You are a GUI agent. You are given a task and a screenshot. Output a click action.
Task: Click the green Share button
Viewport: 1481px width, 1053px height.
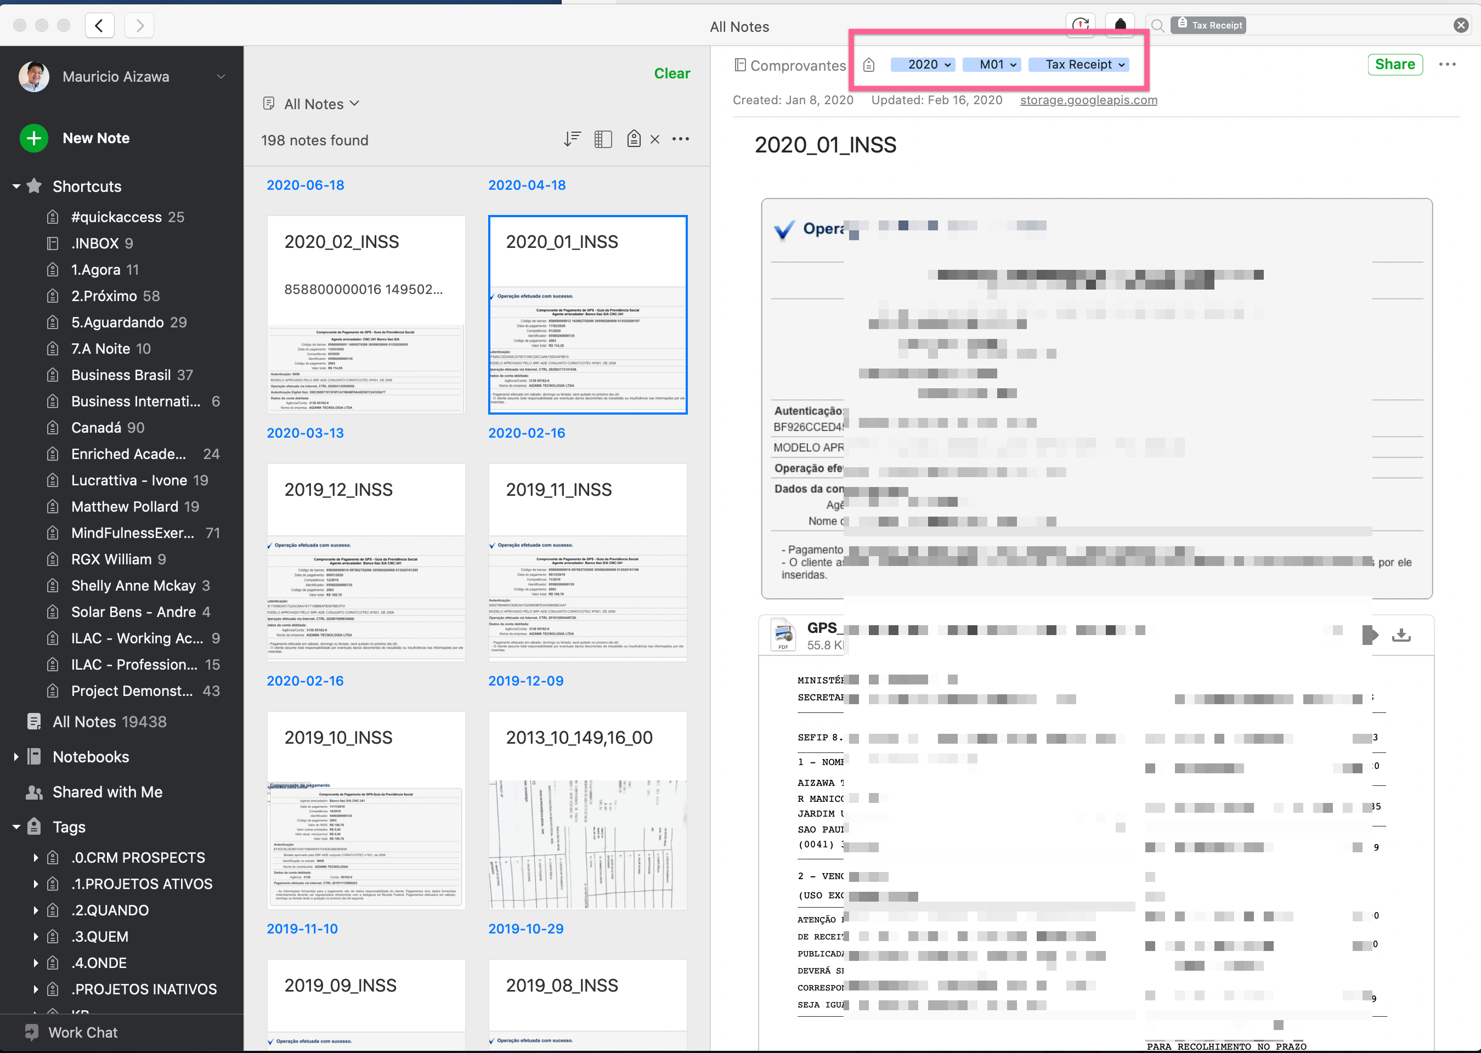tap(1395, 64)
